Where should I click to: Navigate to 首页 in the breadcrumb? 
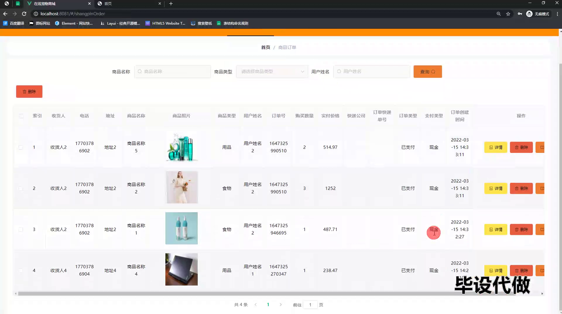click(x=265, y=47)
